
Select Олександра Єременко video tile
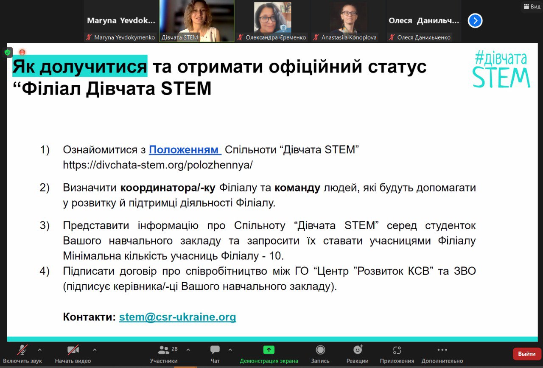(x=272, y=21)
